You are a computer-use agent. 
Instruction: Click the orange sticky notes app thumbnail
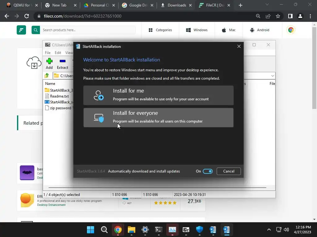point(27,200)
